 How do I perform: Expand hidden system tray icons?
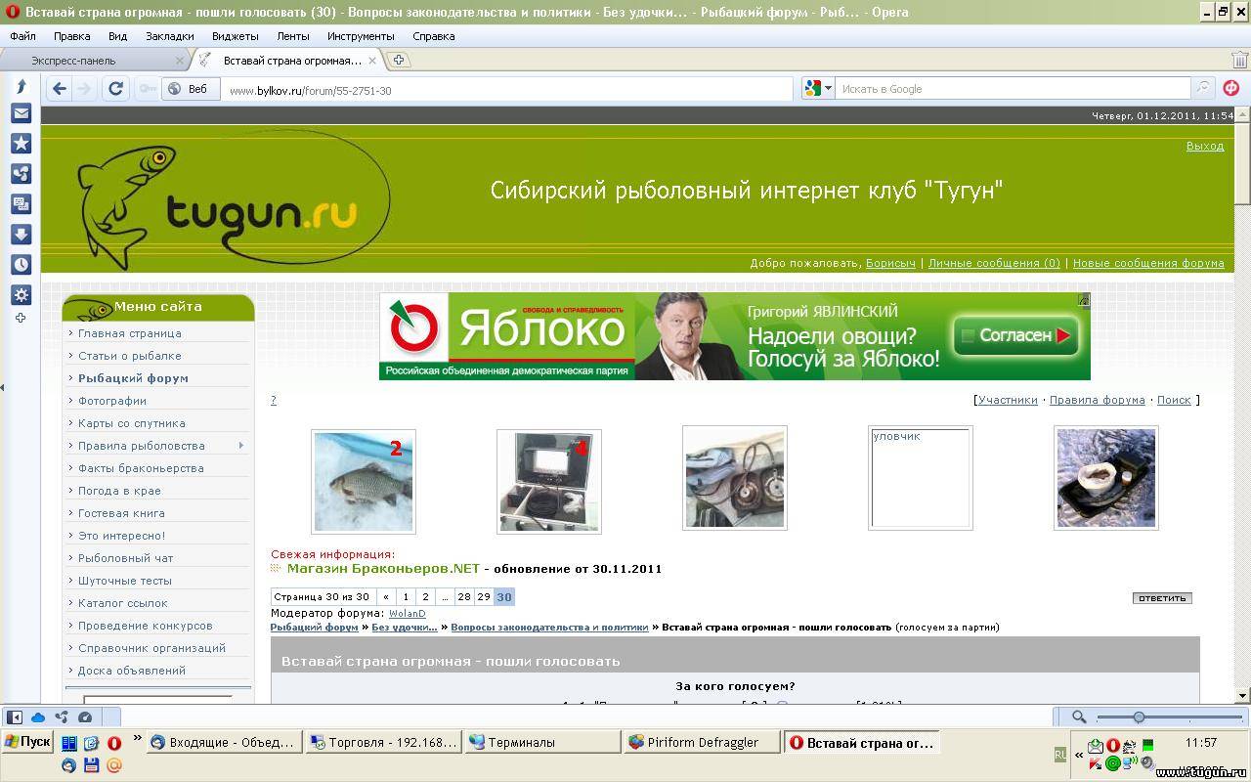coord(1079,755)
